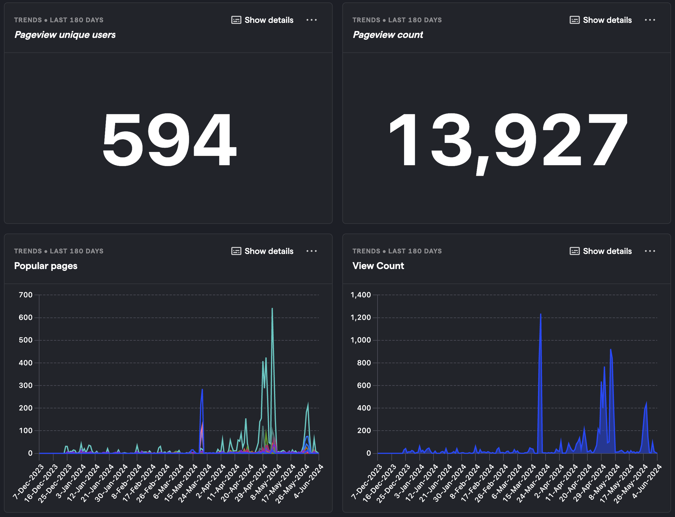Open three-dot menu on Popular pages card
This screenshot has width=675, height=517.
312,251
